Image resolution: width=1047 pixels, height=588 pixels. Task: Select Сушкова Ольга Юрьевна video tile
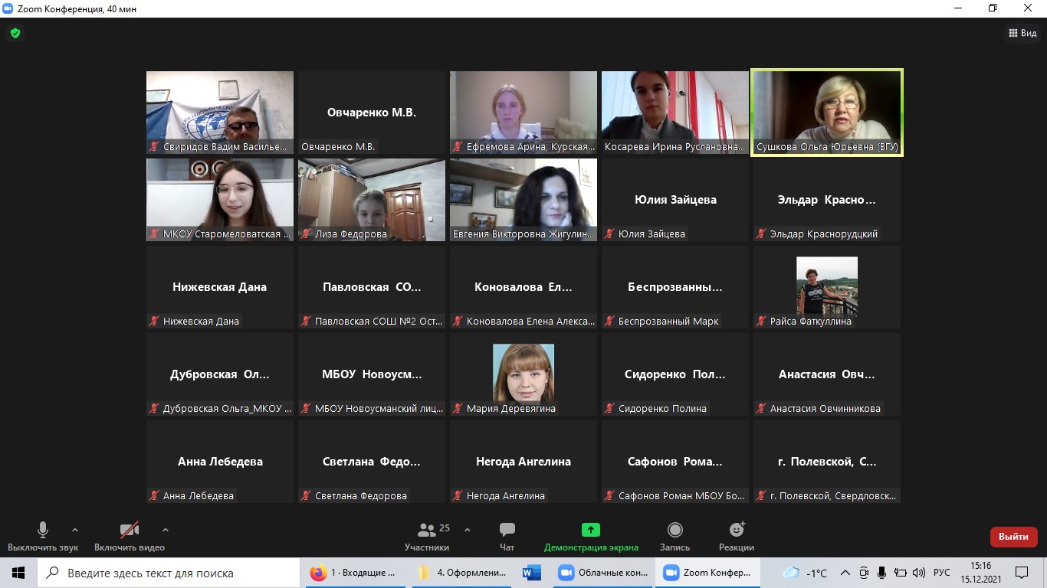point(826,113)
